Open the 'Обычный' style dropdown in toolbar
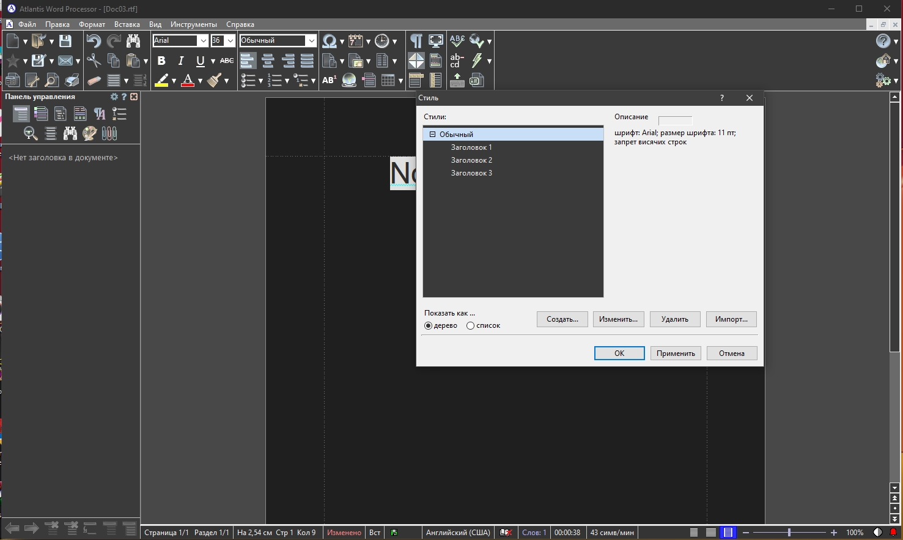Viewport: 903px width, 540px height. [x=311, y=41]
